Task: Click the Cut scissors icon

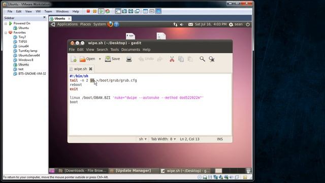Action: coord(172,59)
